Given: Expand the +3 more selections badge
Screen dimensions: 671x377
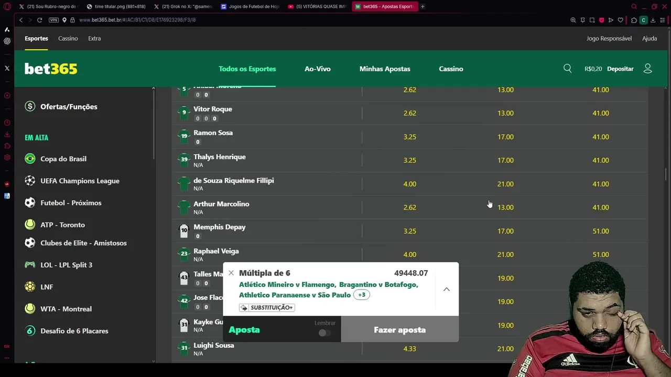Looking at the screenshot, I should [x=362, y=295].
